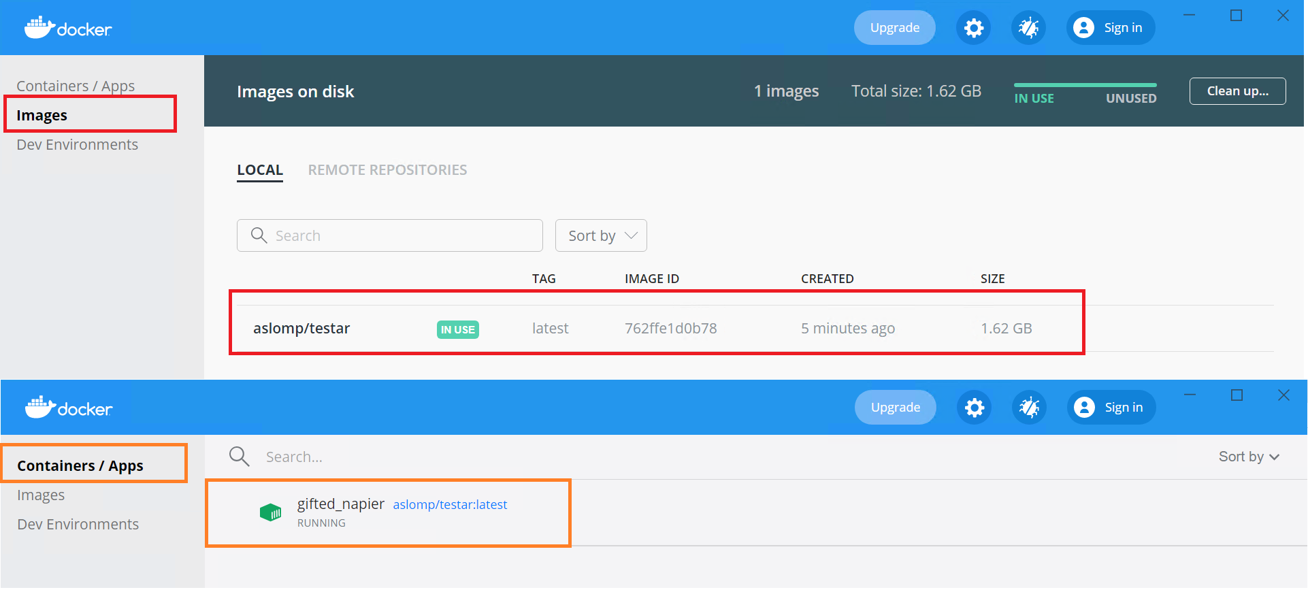
Task: Click the 1 images count text
Action: [786, 91]
